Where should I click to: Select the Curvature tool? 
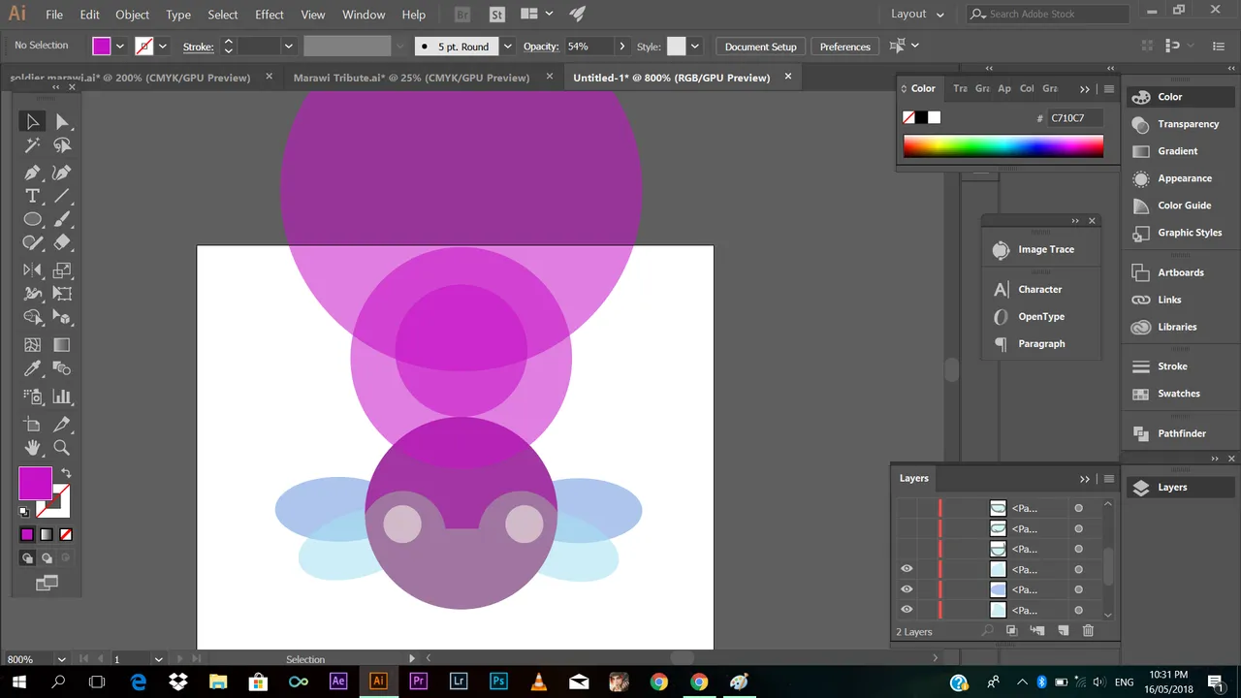click(62, 173)
